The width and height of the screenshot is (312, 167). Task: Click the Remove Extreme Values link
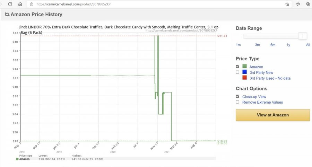(262, 103)
